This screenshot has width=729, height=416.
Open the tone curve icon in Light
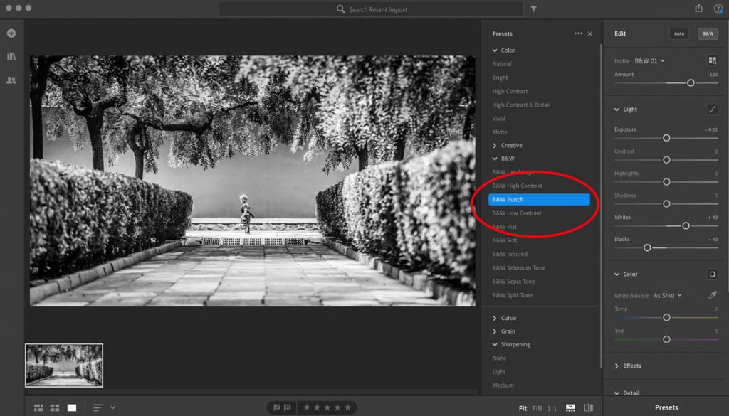[712, 110]
